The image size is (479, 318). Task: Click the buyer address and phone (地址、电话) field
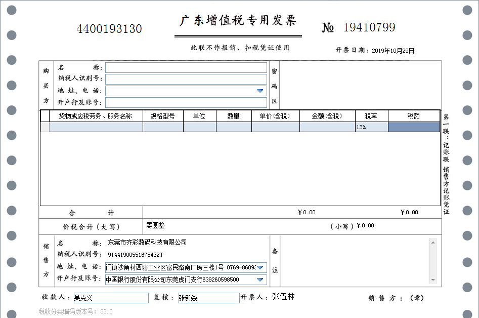click(x=186, y=91)
